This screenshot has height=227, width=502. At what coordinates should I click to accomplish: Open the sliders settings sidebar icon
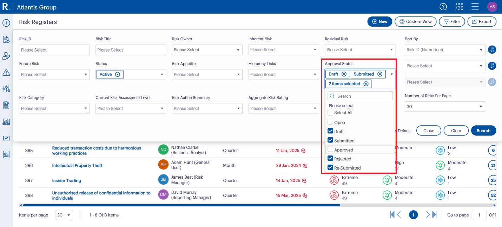click(6, 89)
